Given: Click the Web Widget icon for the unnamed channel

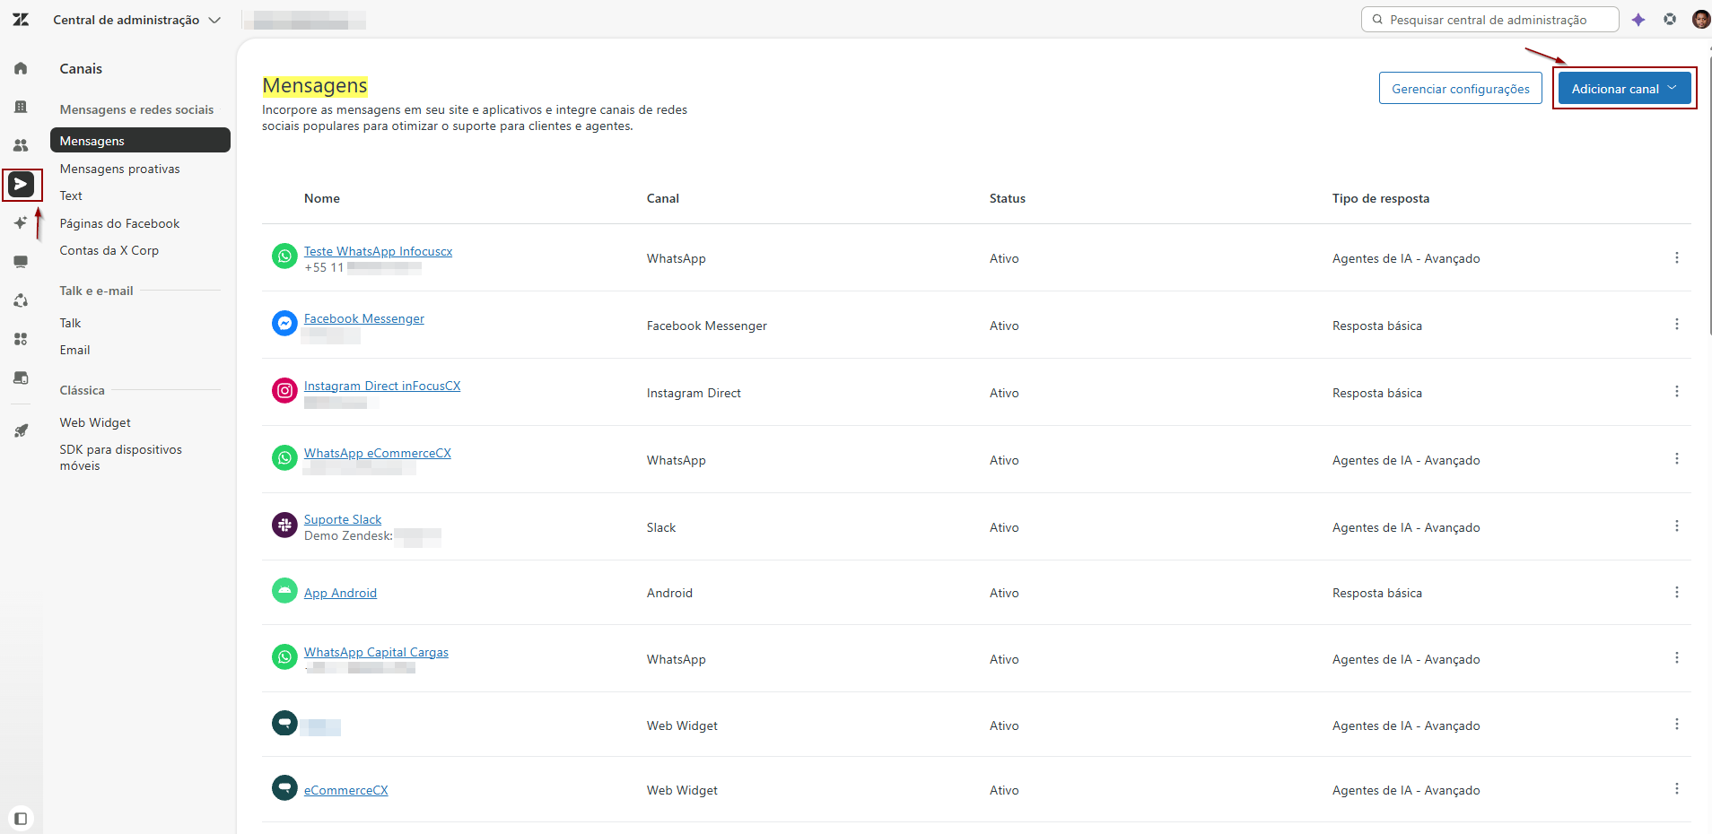Looking at the screenshot, I should [284, 723].
